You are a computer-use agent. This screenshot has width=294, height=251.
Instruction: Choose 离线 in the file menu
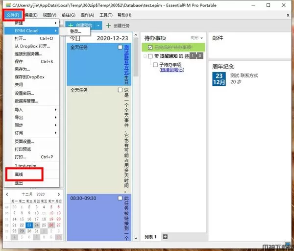point(31,174)
